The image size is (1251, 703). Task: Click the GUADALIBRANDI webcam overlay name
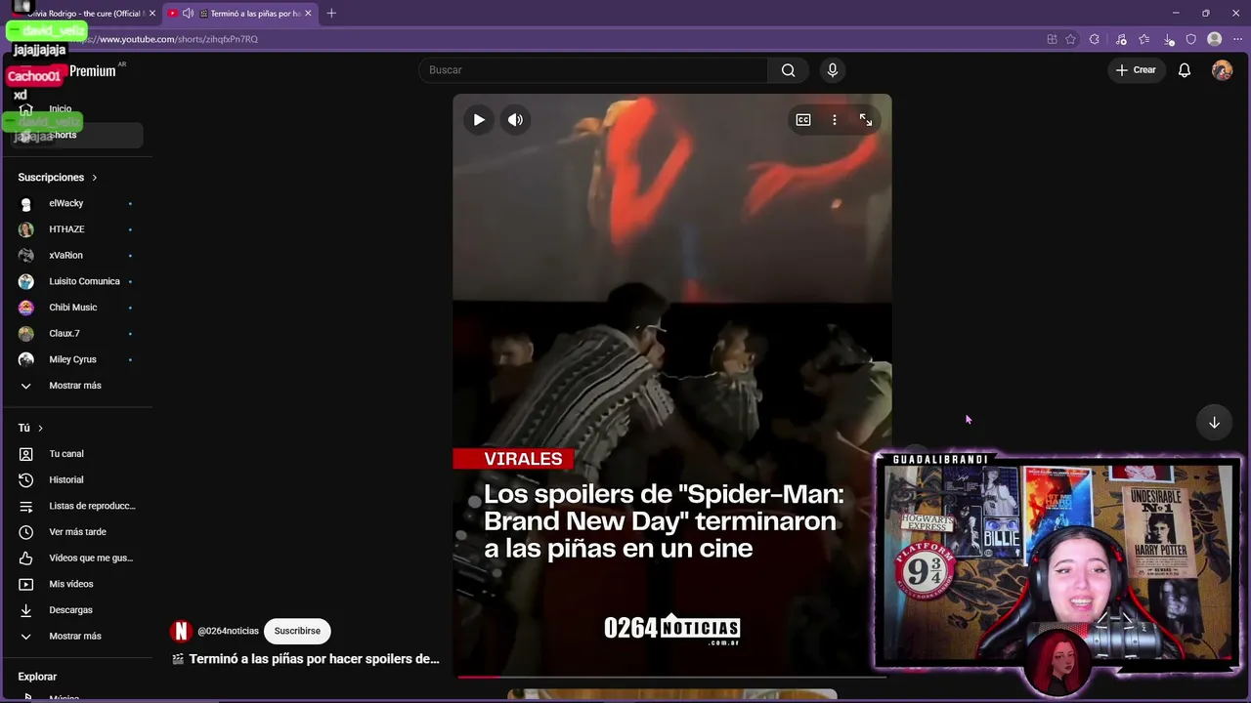(940, 459)
